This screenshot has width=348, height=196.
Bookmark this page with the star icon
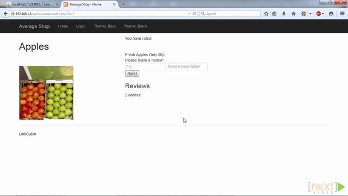pyautogui.click(x=266, y=14)
